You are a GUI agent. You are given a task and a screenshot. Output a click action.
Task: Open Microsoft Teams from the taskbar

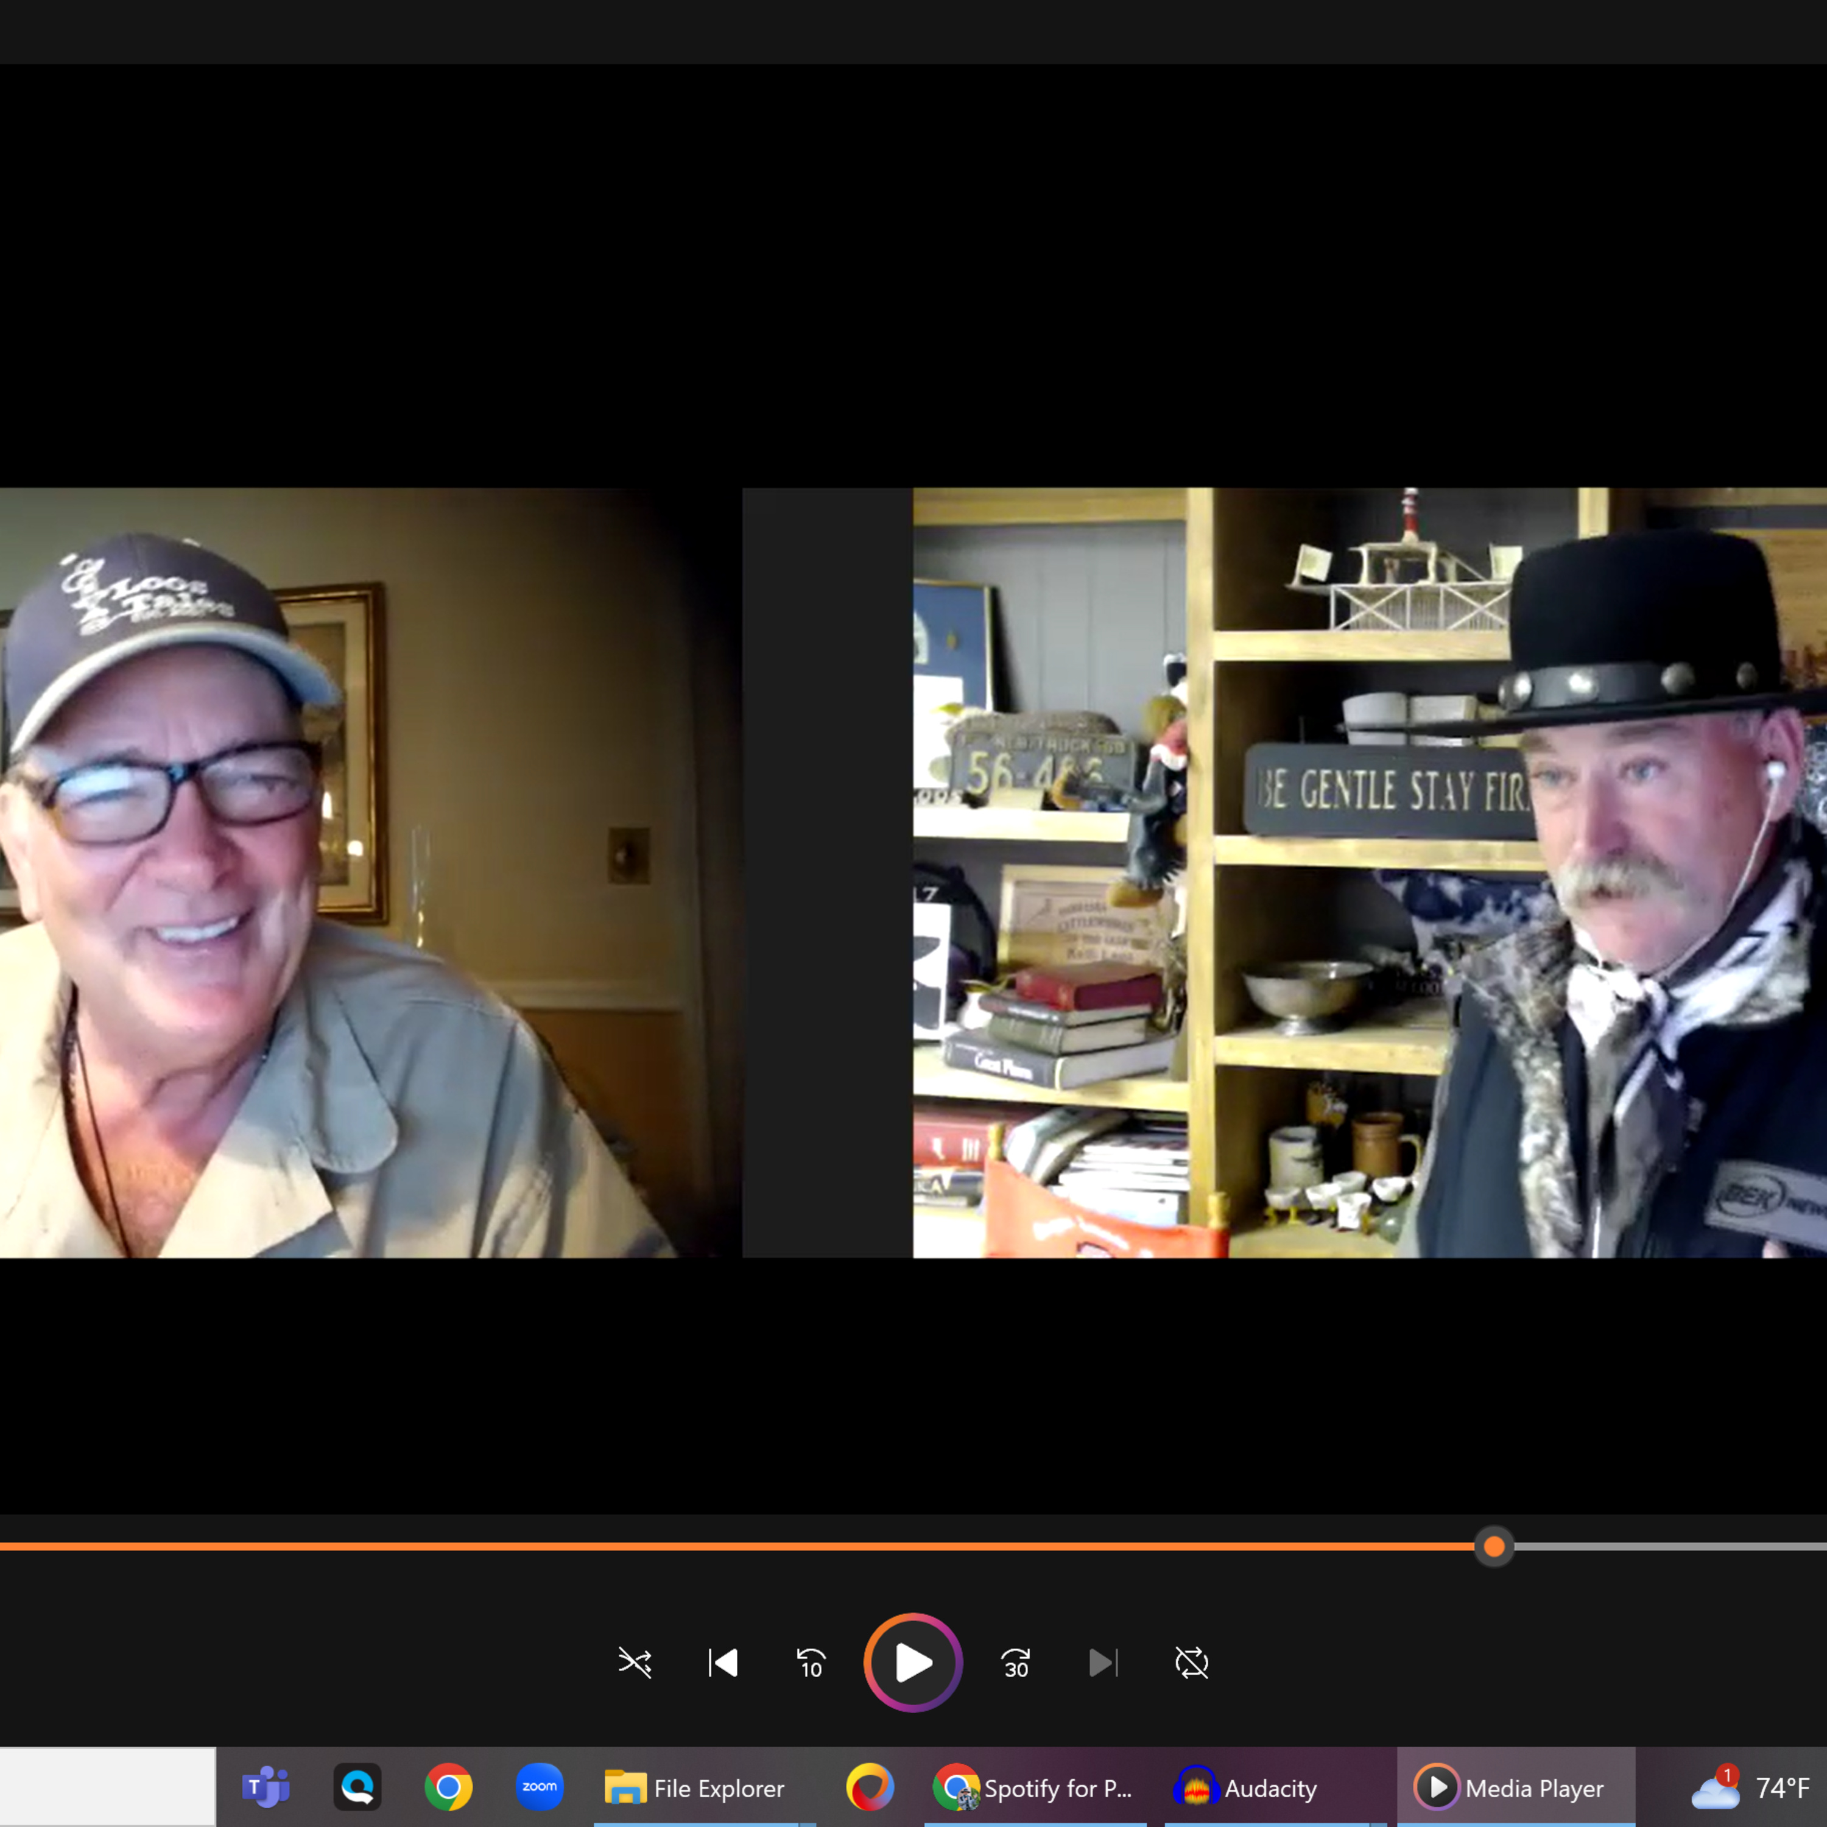pyautogui.click(x=266, y=1787)
